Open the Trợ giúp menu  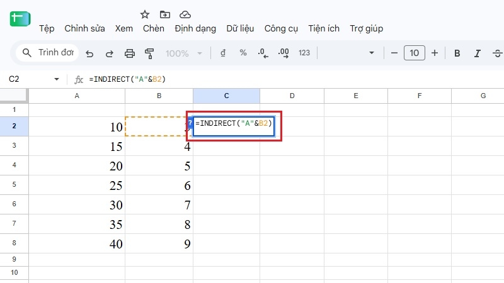(367, 28)
